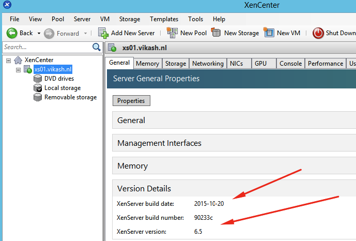Click the Properties button
356x241 pixels.
[131, 101]
